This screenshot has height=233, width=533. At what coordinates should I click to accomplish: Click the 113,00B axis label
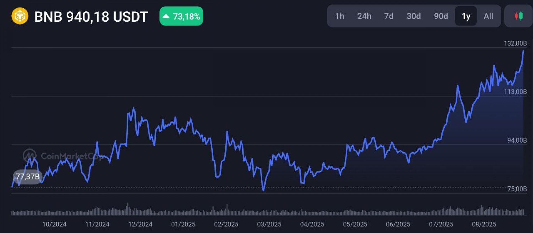[x=515, y=92]
